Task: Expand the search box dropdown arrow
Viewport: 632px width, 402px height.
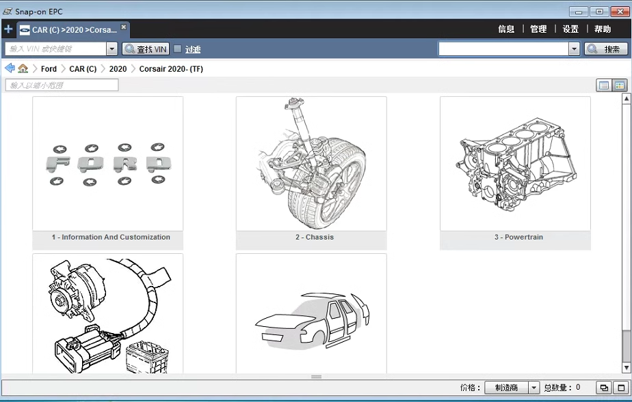Action: [x=575, y=49]
